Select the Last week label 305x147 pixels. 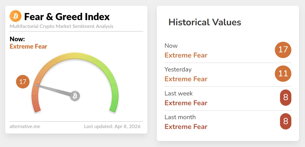(x=179, y=93)
